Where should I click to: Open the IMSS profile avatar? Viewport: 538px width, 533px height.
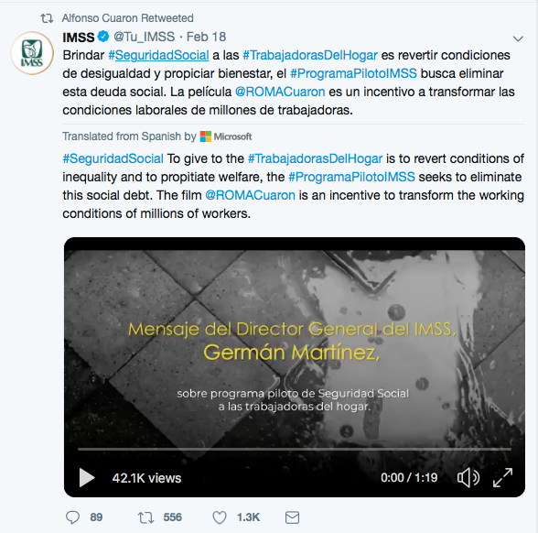pos(32,53)
